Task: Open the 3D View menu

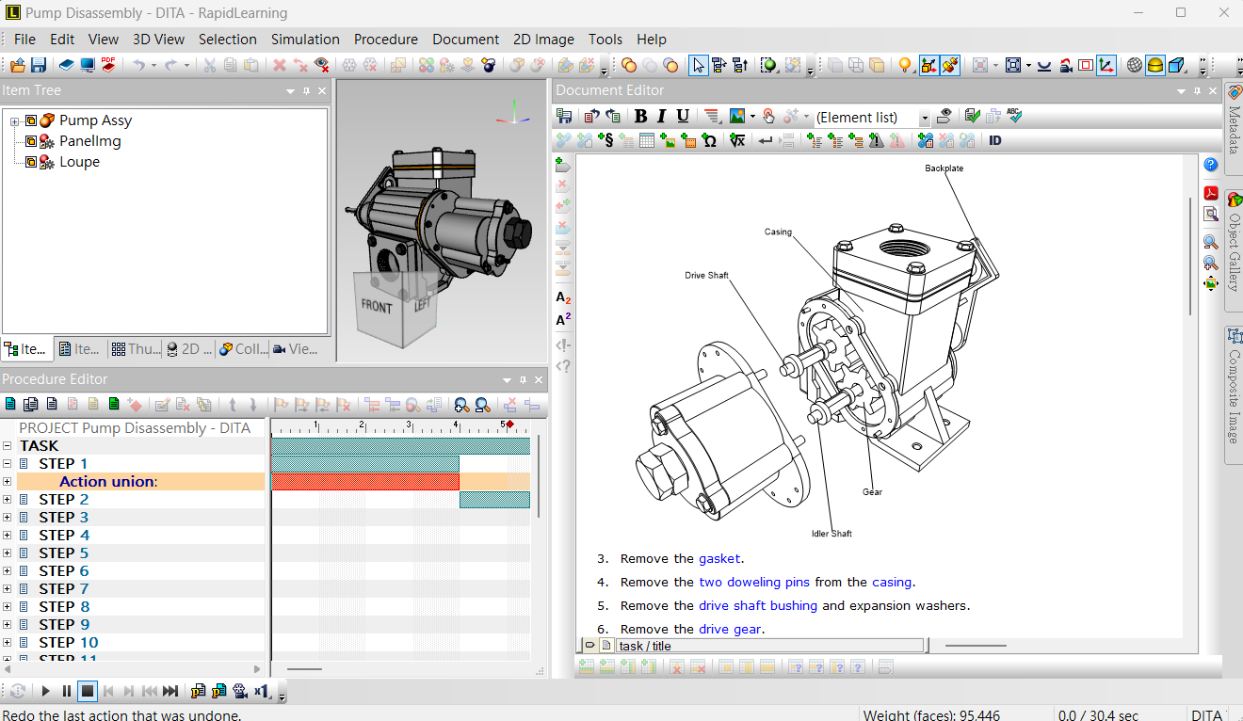Action: (158, 40)
